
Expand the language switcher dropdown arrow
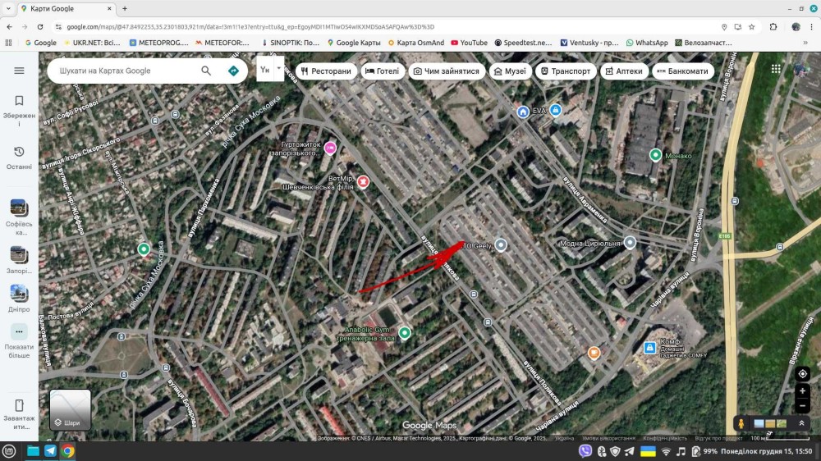tap(279, 69)
